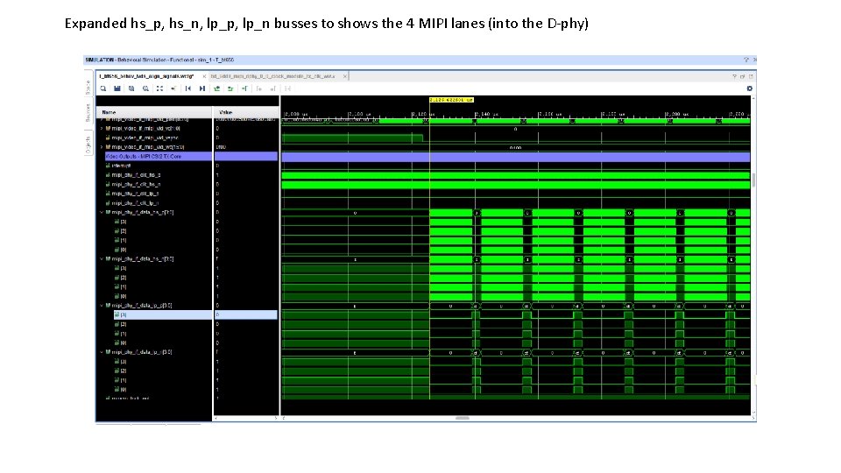
Task: Click the scroll-up arrow of waveform scrollbar
Action: (753, 99)
